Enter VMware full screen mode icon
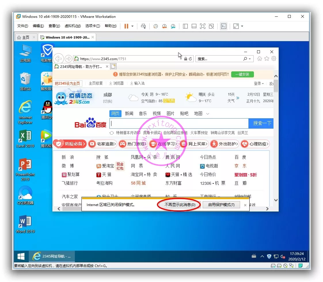The image size is (323, 282). [x=203, y=26]
